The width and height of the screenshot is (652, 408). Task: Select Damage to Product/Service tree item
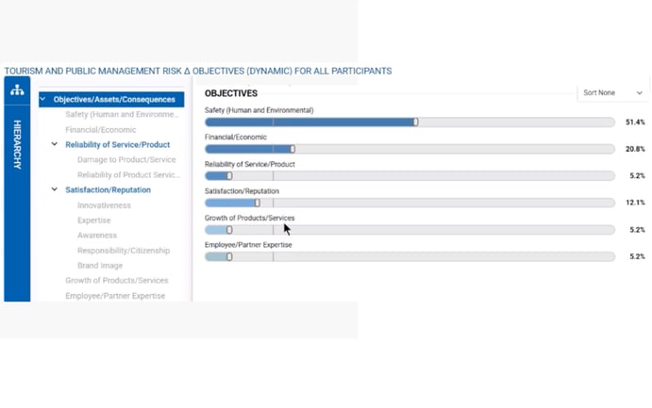[x=126, y=160]
